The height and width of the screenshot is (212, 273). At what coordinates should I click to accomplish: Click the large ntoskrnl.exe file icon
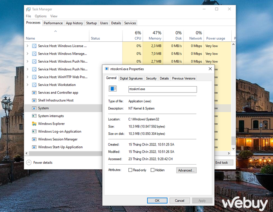click(113, 89)
